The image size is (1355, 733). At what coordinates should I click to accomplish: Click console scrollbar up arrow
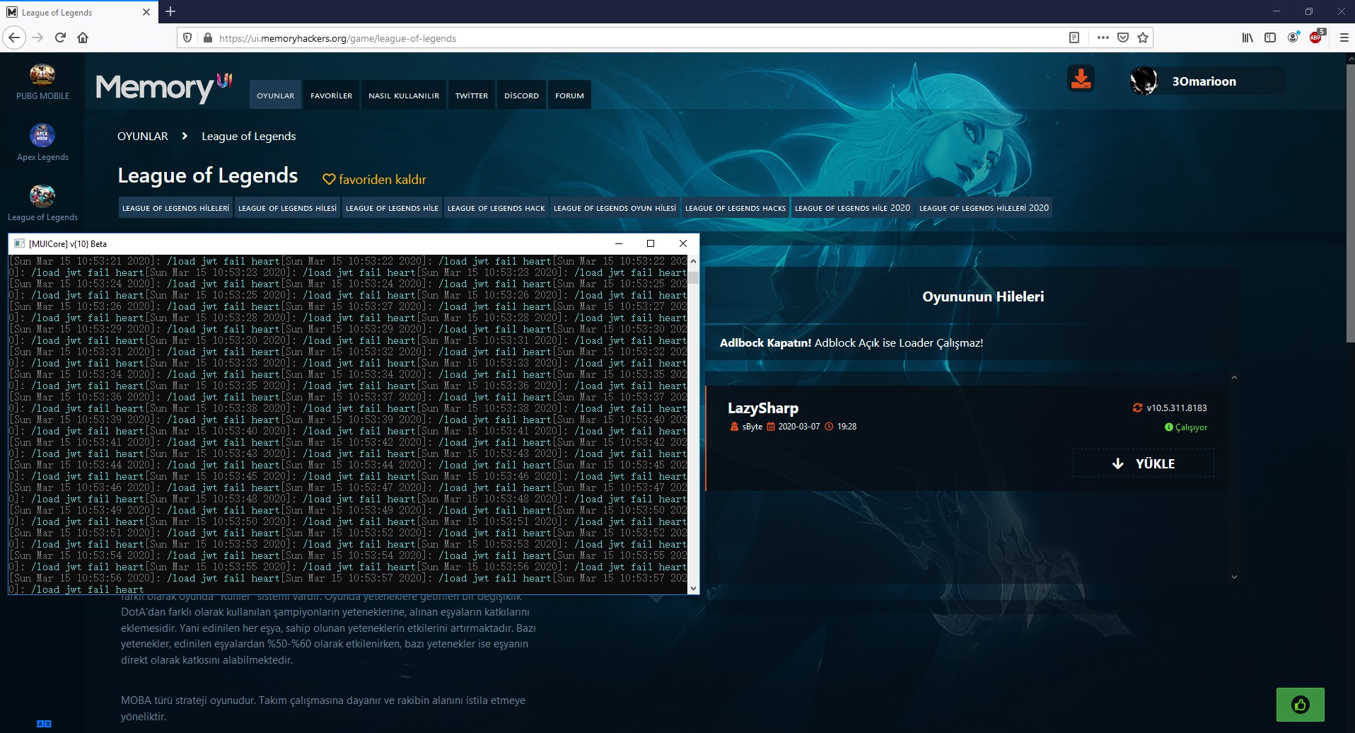pos(693,261)
